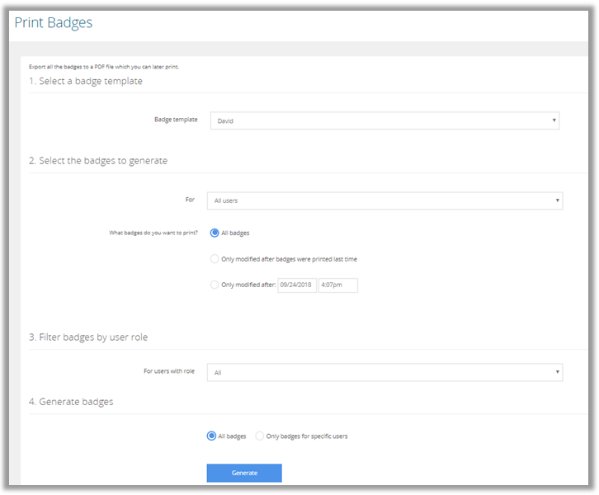Click the arrow icon on role dropdown
Screen dimensions: 599x495
pyautogui.click(x=558, y=371)
